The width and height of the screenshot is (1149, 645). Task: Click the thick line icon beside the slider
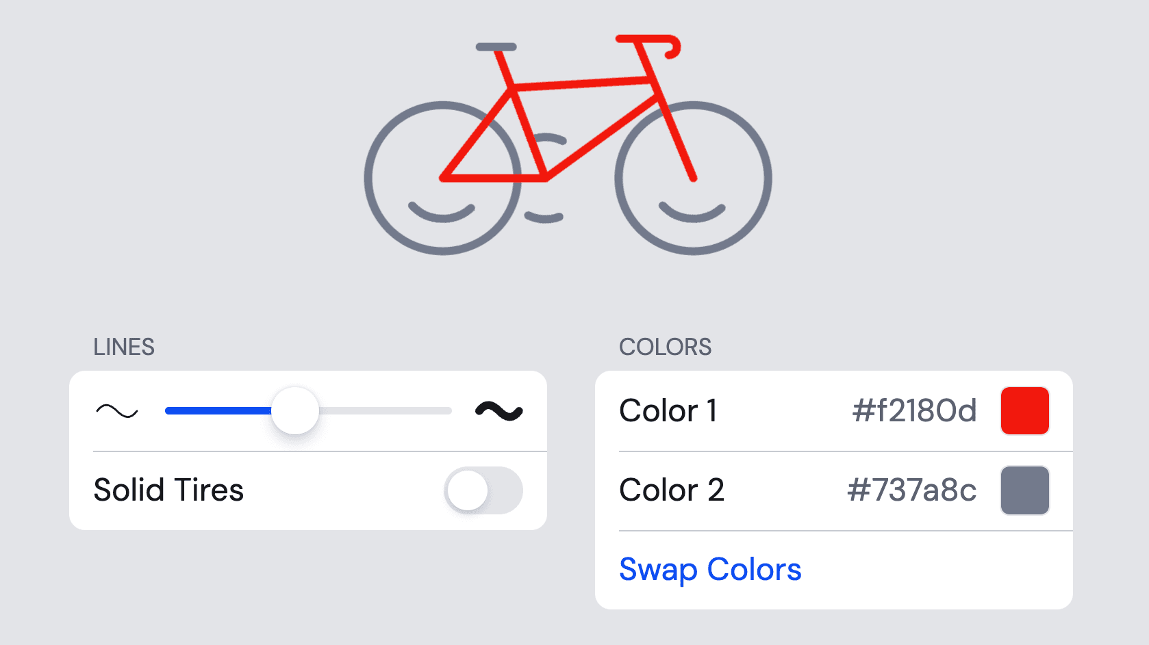coord(499,411)
